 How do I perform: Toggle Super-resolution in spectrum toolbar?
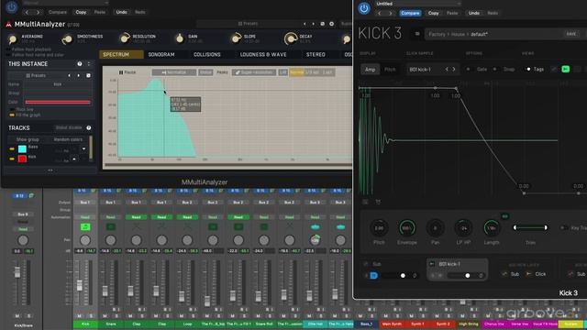click(x=254, y=72)
